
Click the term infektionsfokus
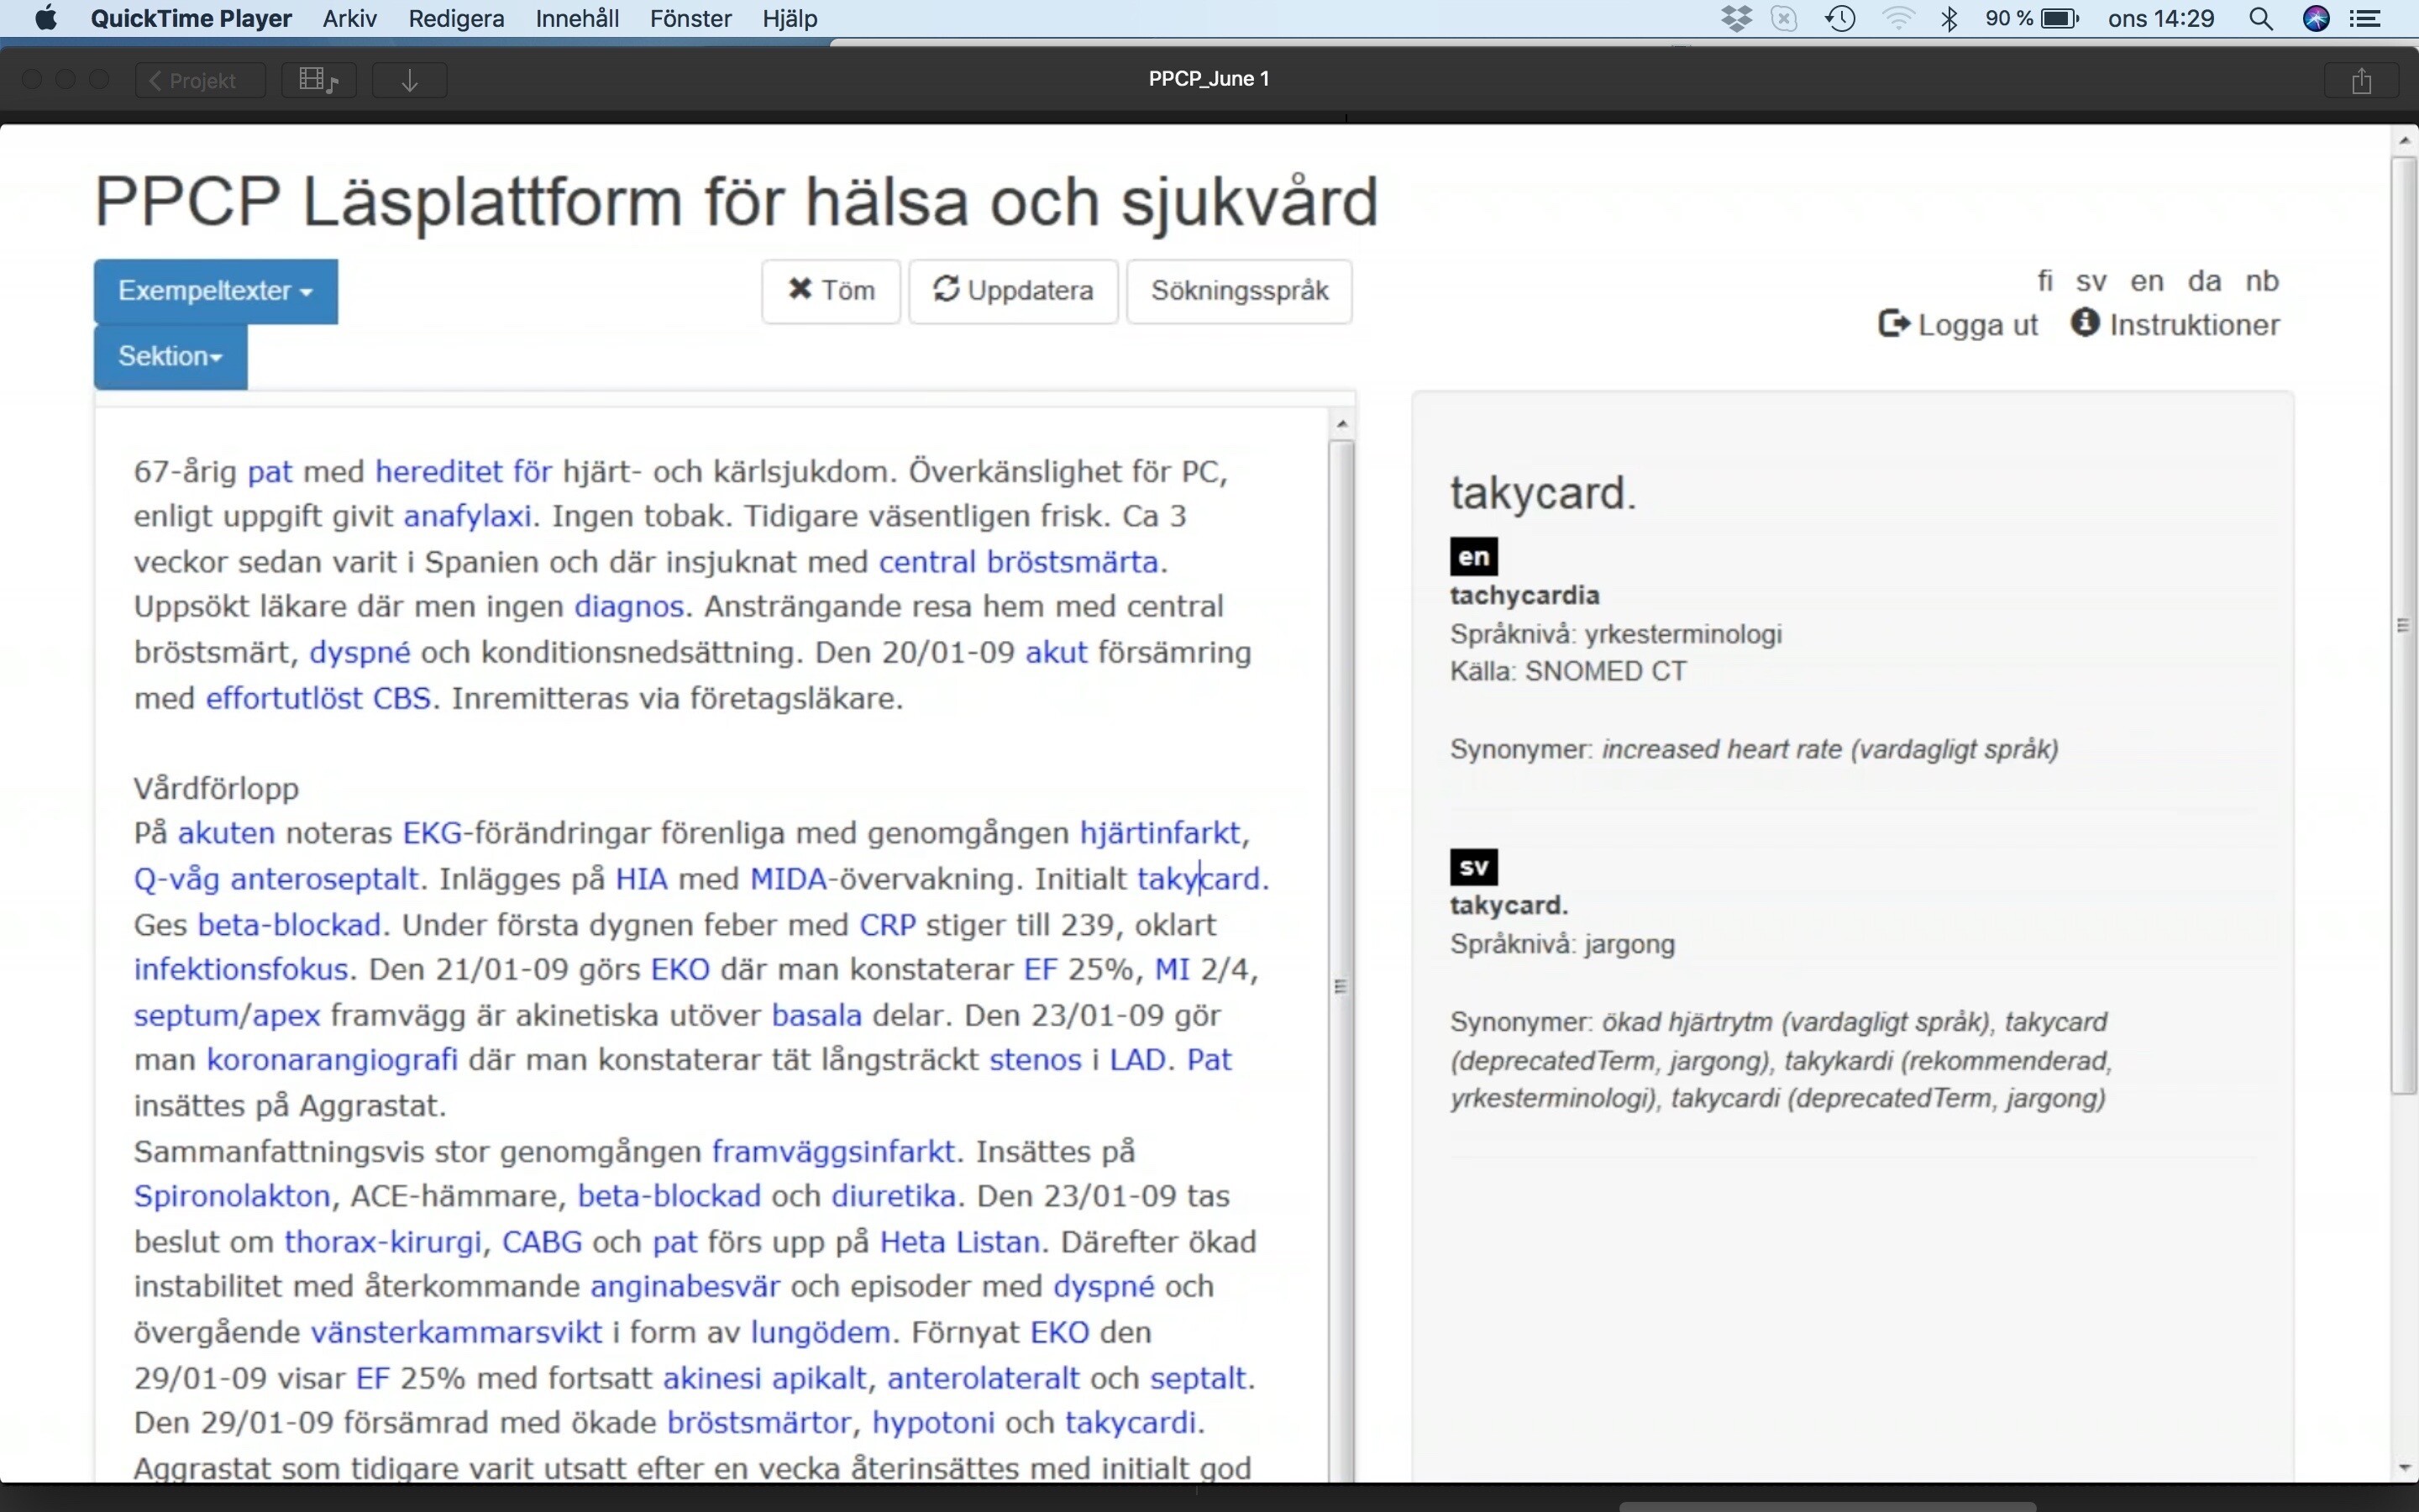pyautogui.click(x=241, y=970)
